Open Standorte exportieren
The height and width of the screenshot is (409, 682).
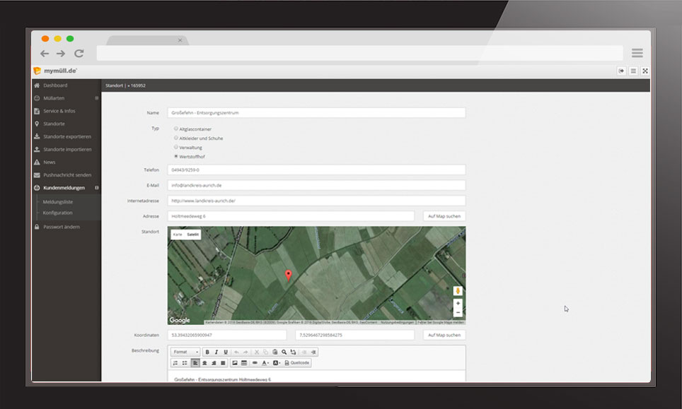pyautogui.click(x=67, y=136)
